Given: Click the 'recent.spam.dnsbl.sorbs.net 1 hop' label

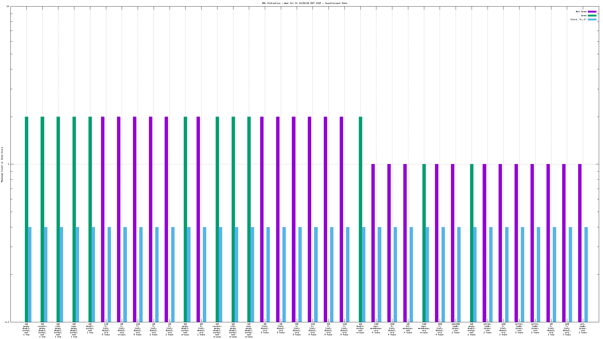Looking at the screenshot, I should (42, 330).
